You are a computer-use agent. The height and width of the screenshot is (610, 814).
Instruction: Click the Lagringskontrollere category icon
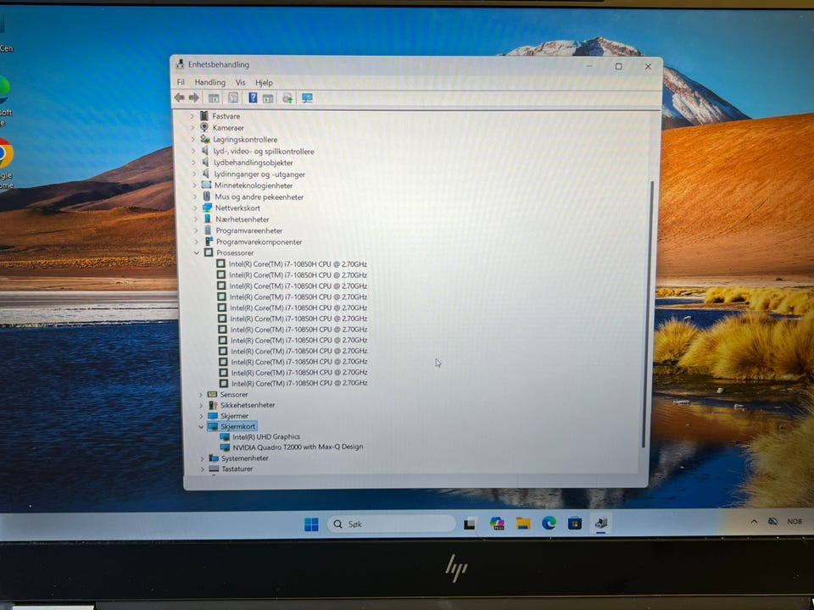pos(205,139)
